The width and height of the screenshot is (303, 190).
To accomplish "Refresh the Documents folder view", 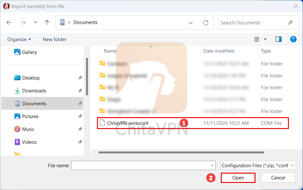I will pos(206,23).
